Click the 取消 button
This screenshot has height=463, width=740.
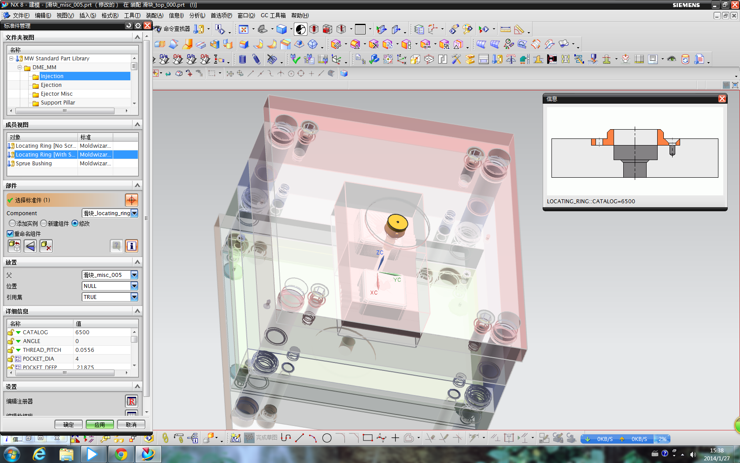tap(131, 425)
